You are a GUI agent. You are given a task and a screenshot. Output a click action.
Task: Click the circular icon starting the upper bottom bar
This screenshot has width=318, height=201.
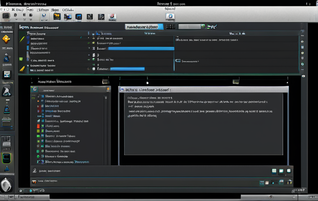pyautogui.click(x=34, y=171)
